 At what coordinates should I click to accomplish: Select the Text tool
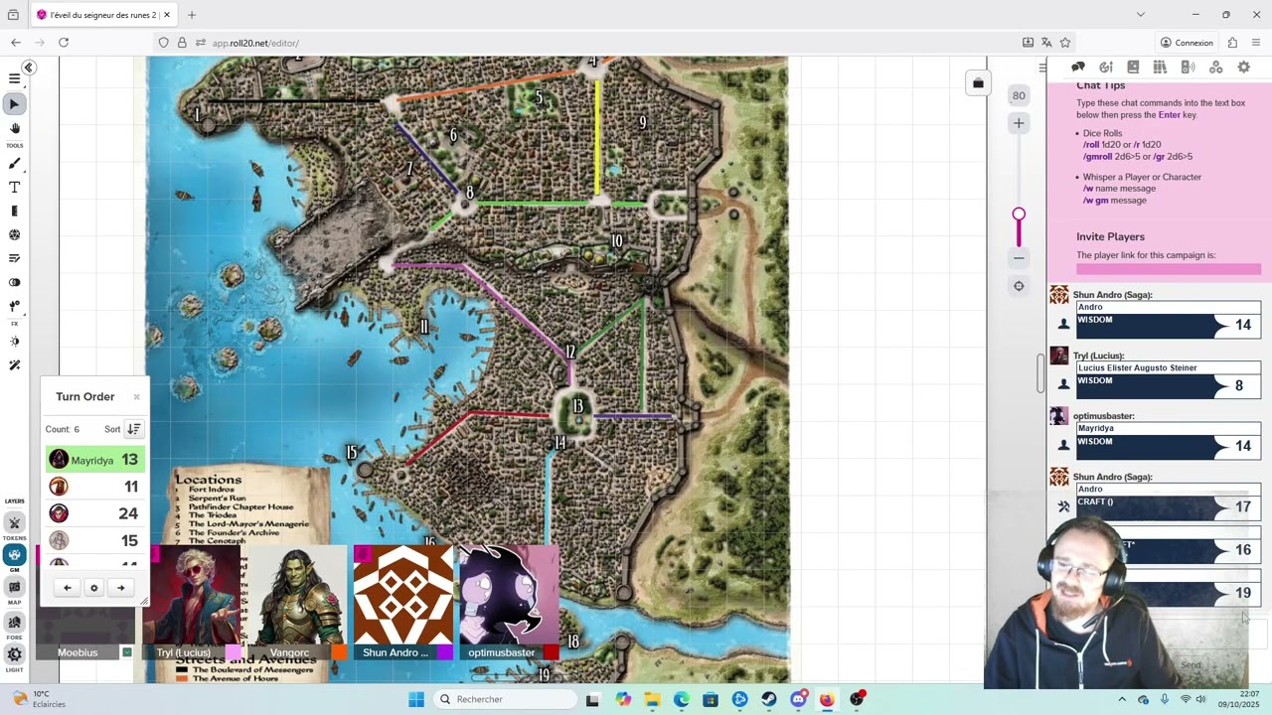14,188
